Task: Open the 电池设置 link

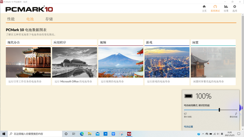Action: tap(188, 126)
